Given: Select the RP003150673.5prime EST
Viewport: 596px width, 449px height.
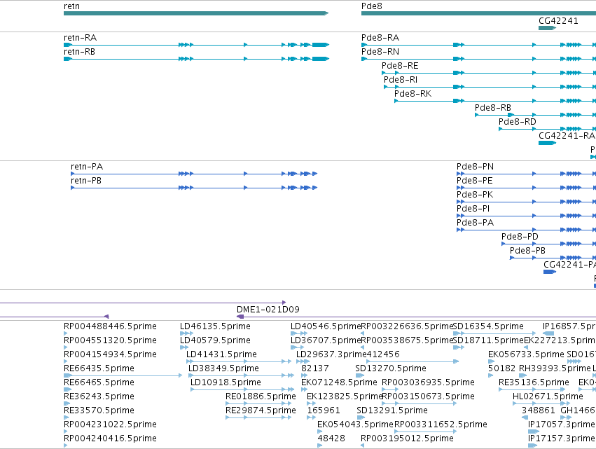Looking at the screenshot, I should 420,403.
